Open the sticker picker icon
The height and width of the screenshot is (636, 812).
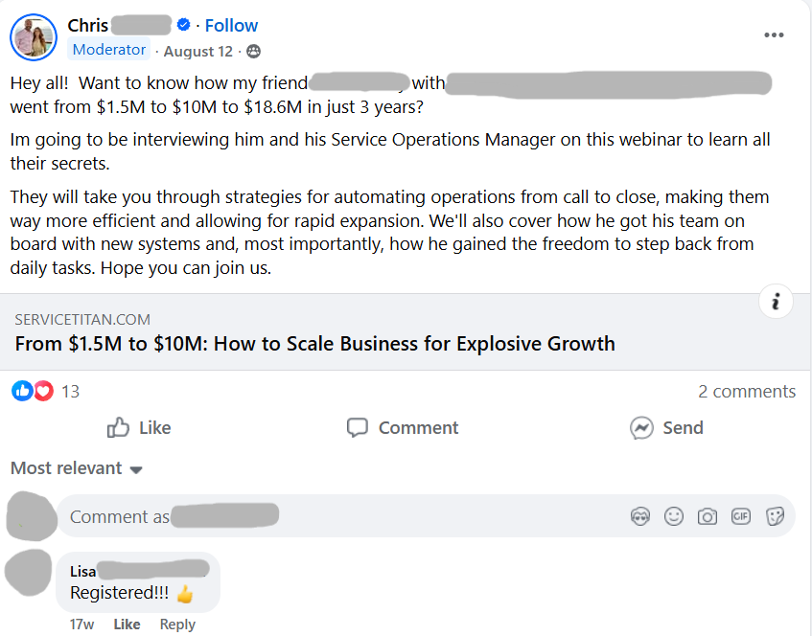[x=775, y=517]
